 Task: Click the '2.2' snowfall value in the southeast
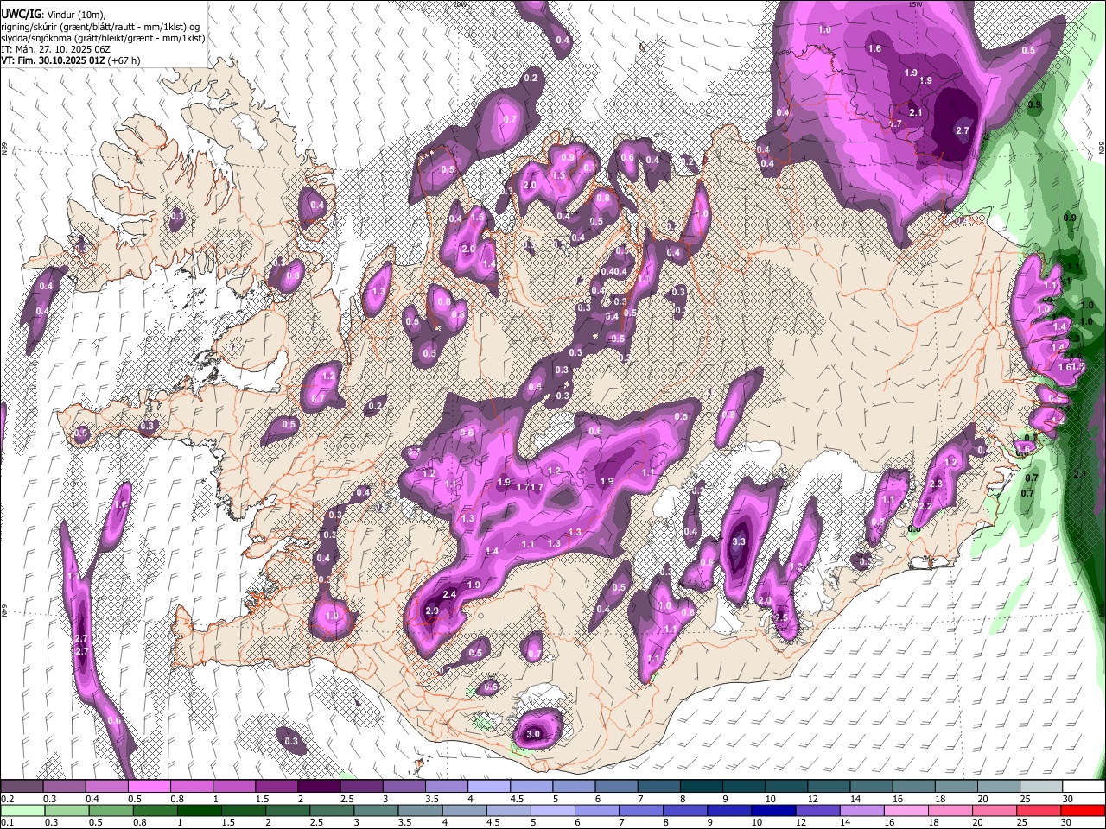[x=925, y=506]
